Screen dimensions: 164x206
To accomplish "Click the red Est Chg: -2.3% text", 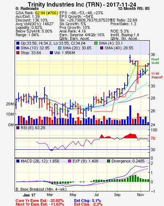I will (88, 204).
